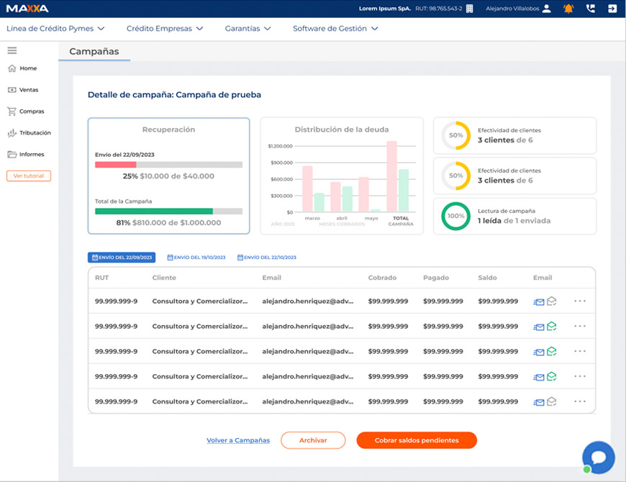Click the Archivar button
626x482 pixels.
click(313, 440)
